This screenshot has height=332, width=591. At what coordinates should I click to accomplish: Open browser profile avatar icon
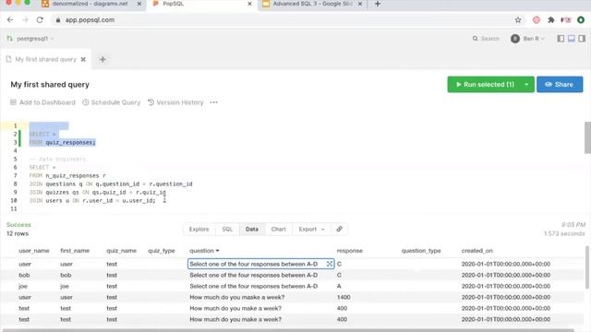(581, 20)
